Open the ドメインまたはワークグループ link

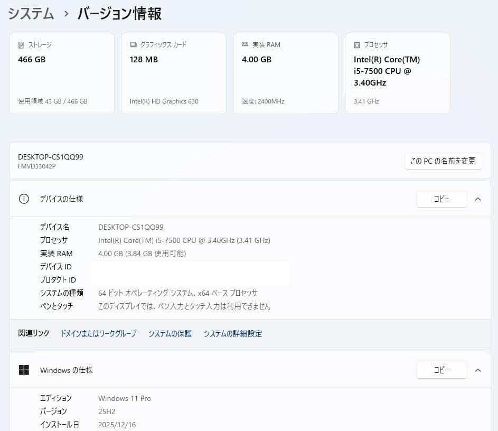coord(98,333)
